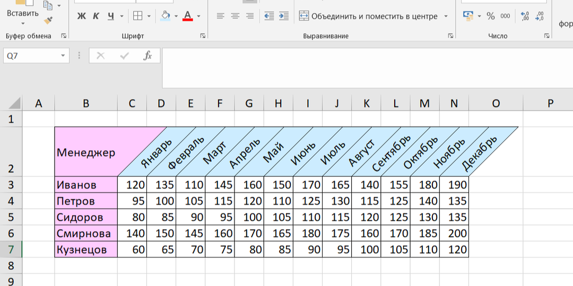
Task: Apply fill color bucket
Action: (x=165, y=16)
